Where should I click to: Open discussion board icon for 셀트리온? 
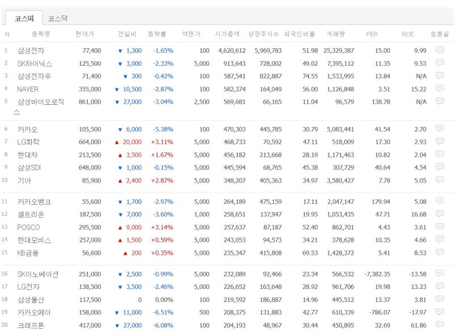point(439,214)
